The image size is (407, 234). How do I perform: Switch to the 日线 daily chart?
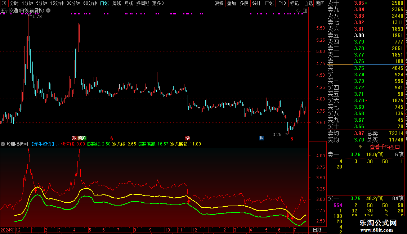point(104,3)
